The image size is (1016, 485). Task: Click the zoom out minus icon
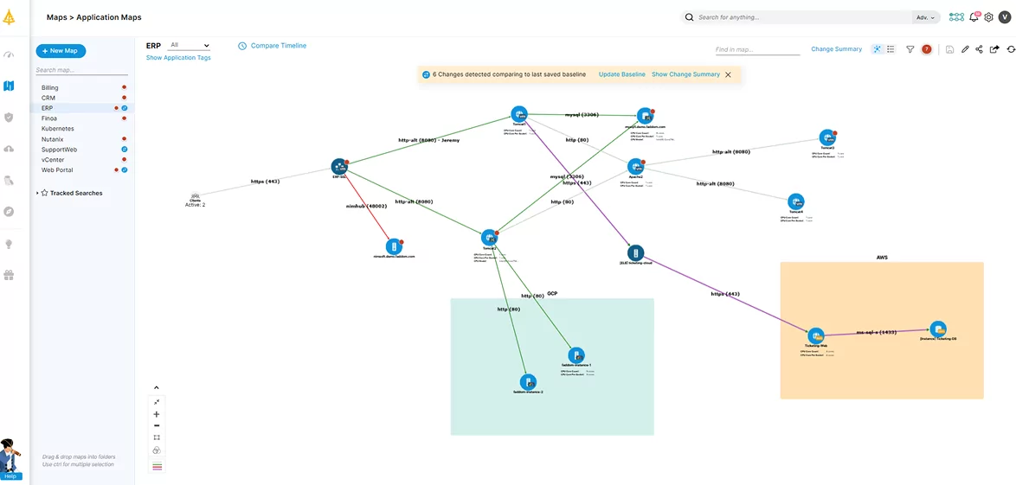coord(157,425)
